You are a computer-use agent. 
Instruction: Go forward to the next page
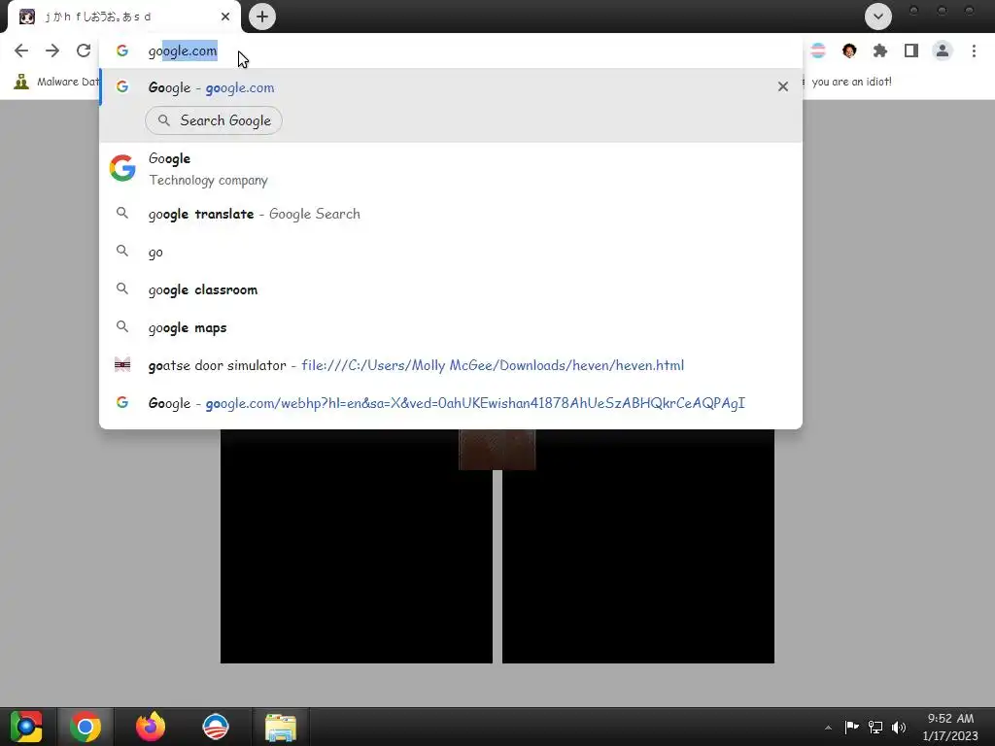pyautogui.click(x=52, y=51)
